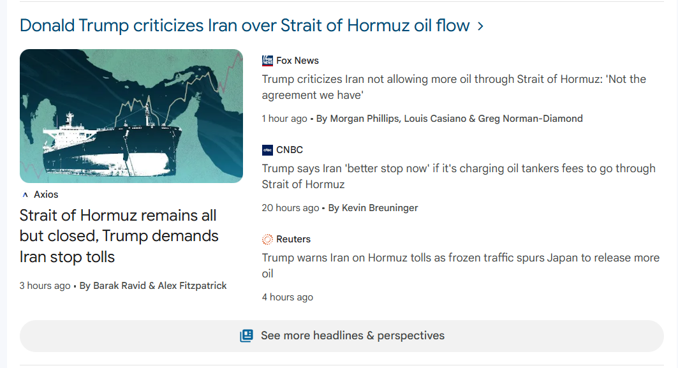Click the Axios logo icon

pyautogui.click(x=25, y=195)
